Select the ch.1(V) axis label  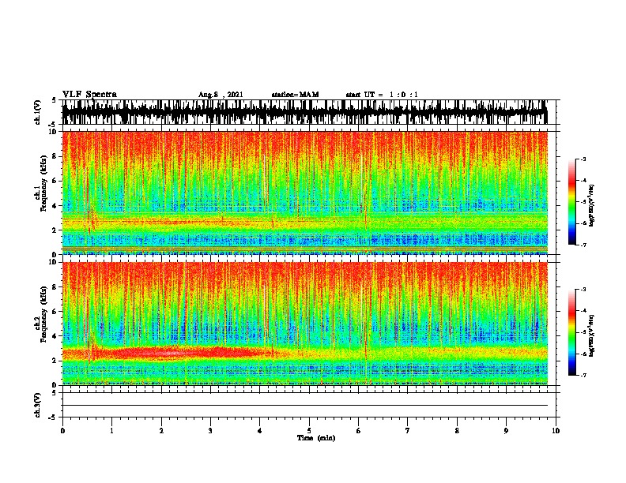click(x=37, y=112)
